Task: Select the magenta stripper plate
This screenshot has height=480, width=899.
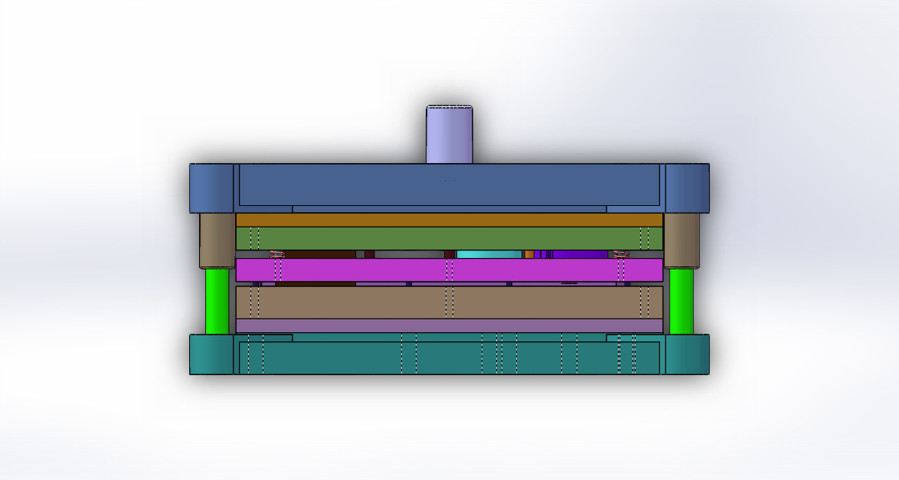Action: (449, 270)
